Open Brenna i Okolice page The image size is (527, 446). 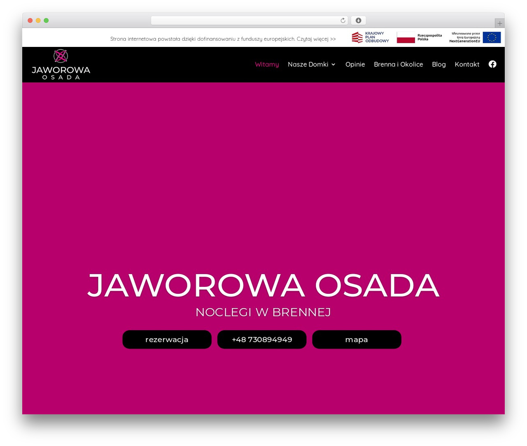(398, 64)
